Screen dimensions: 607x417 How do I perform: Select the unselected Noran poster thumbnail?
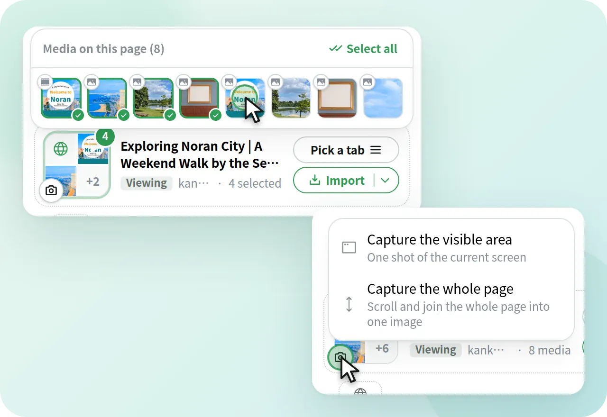pos(245,98)
